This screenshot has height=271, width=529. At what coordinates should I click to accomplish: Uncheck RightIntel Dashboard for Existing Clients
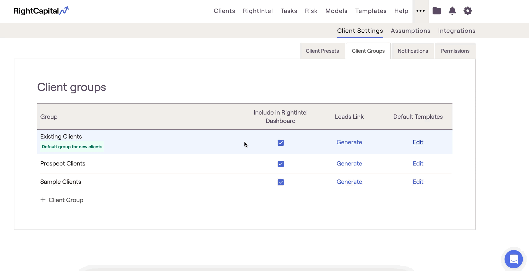click(x=281, y=143)
